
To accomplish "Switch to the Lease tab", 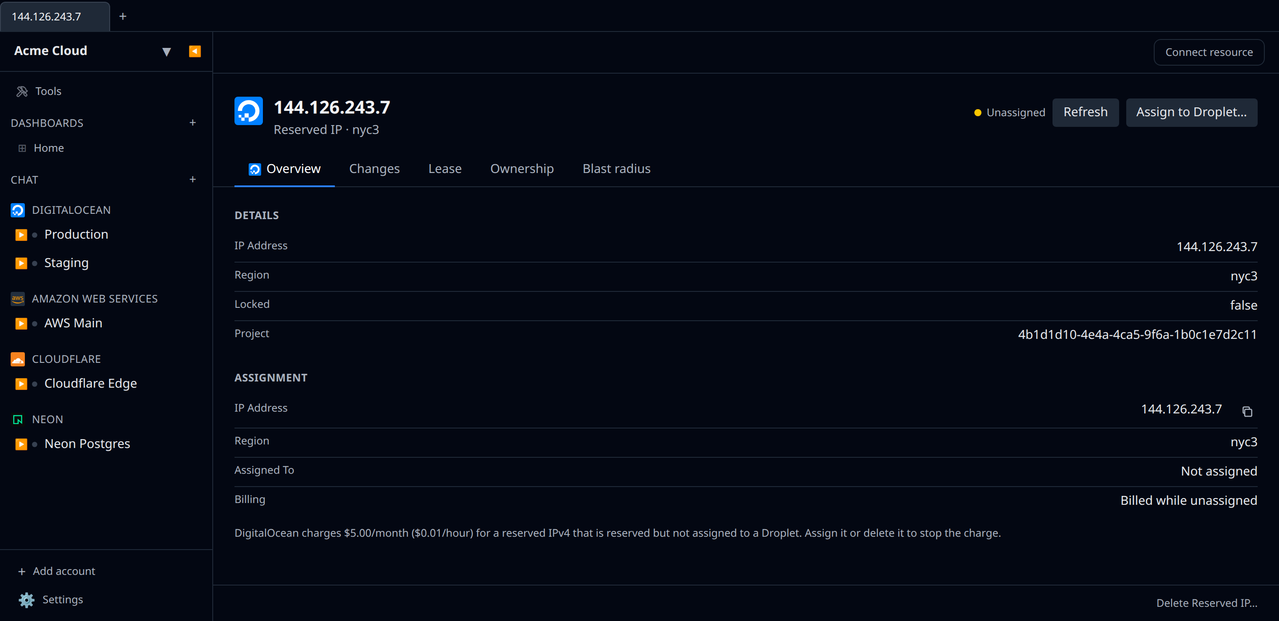I will pos(445,169).
